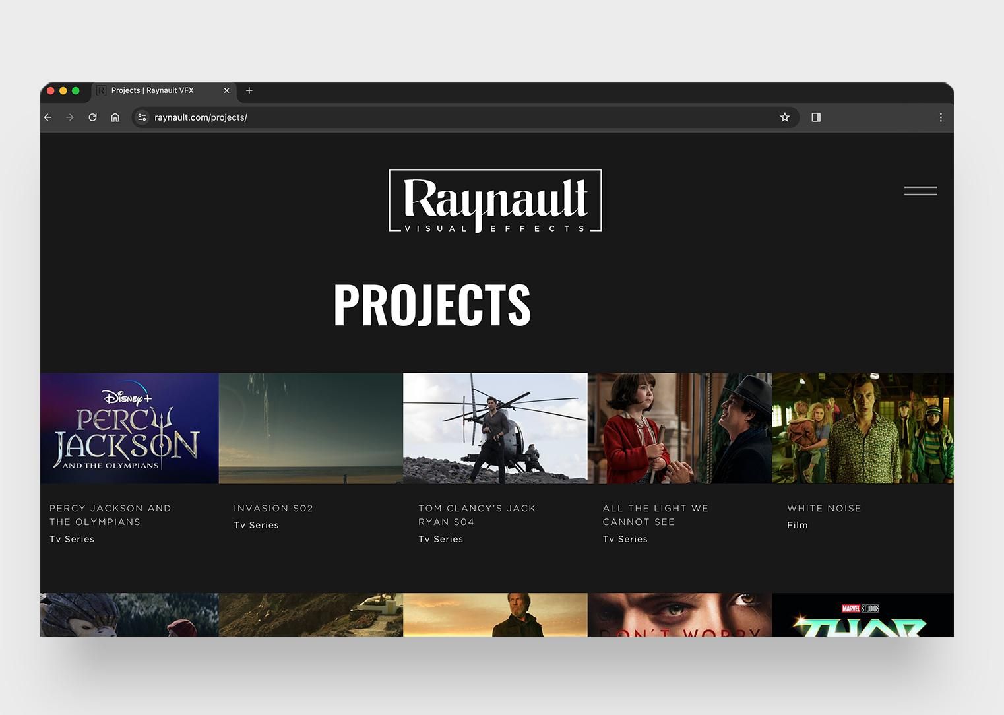Maximize the window with green button
This screenshot has width=1004, height=715.
click(x=76, y=90)
